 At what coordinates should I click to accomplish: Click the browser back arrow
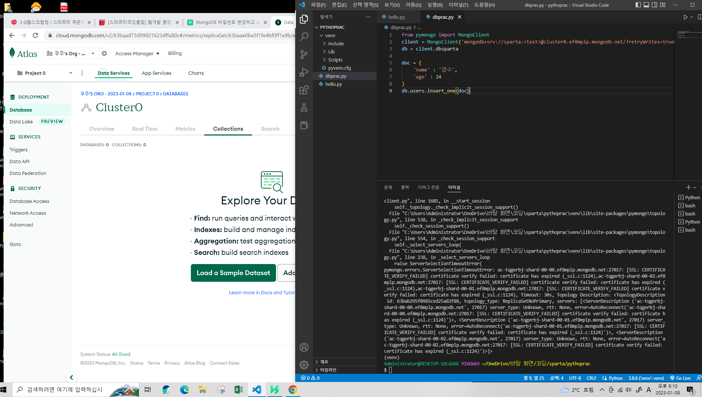tap(12, 35)
